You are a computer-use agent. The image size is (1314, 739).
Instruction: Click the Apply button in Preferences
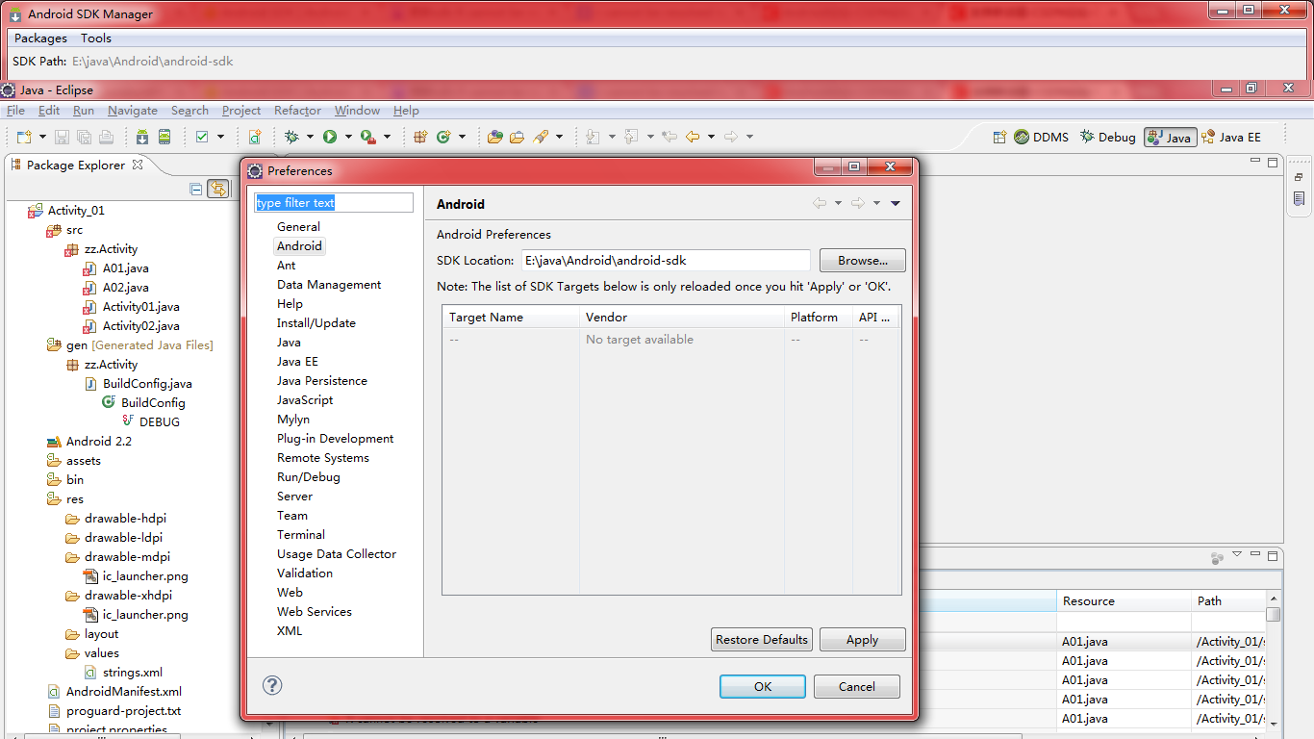pyautogui.click(x=862, y=639)
